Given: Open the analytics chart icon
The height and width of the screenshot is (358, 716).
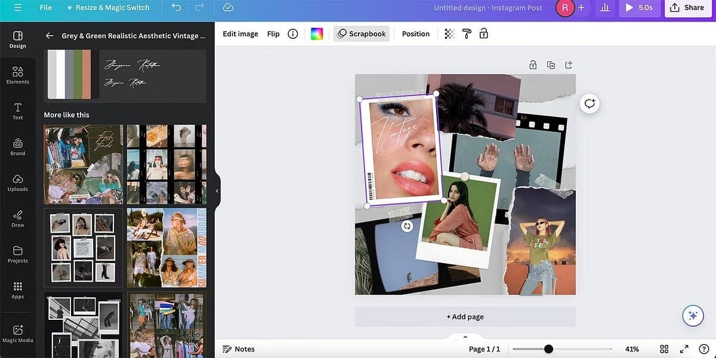Looking at the screenshot, I should coord(604,8).
